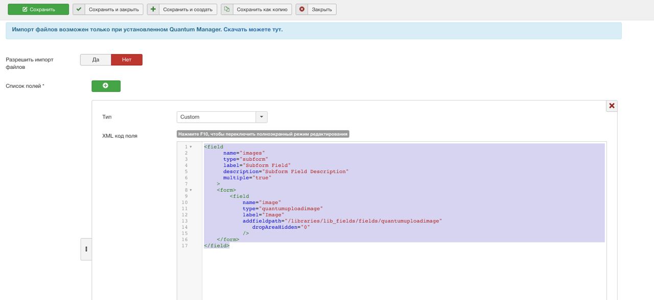Select Нет for Разрешить импорт файлов

(127, 60)
